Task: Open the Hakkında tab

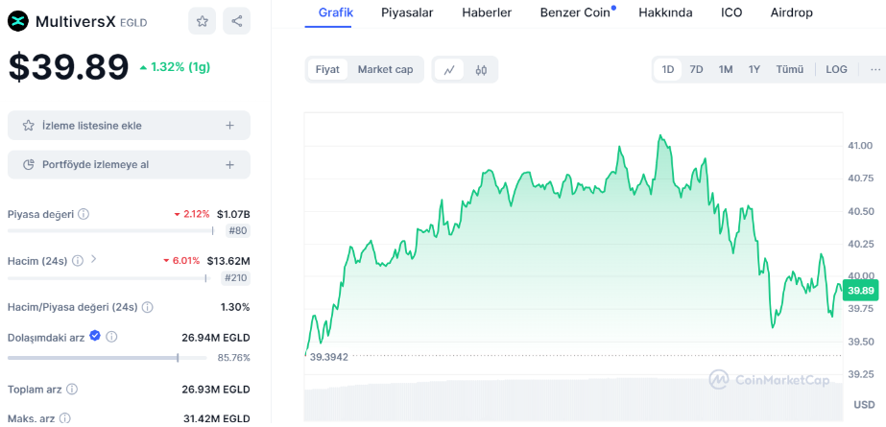Action: [x=665, y=12]
